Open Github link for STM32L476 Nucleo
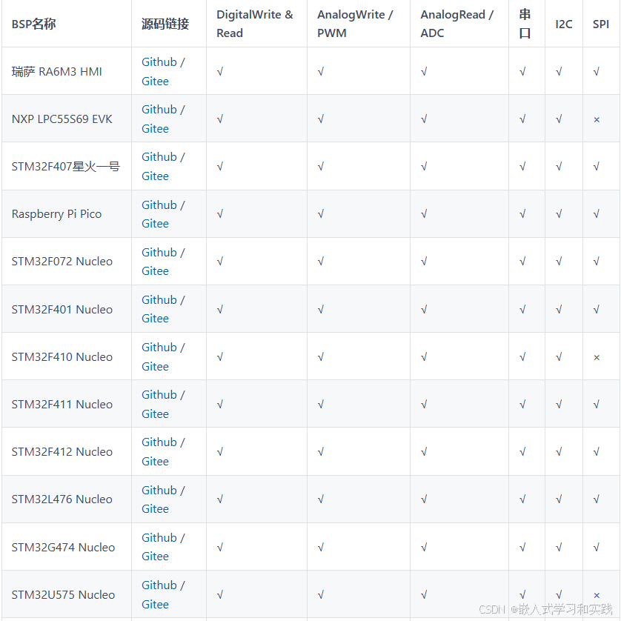 click(159, 491)
